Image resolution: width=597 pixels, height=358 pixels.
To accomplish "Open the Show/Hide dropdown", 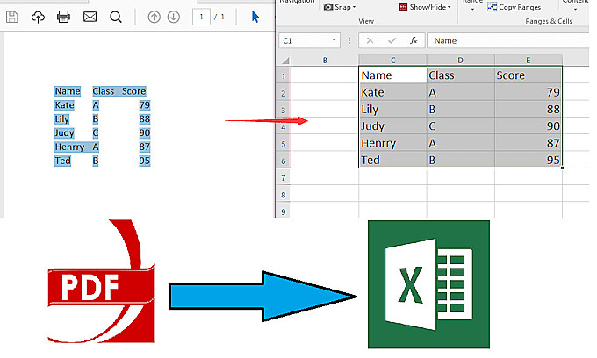I will point(425,7).
